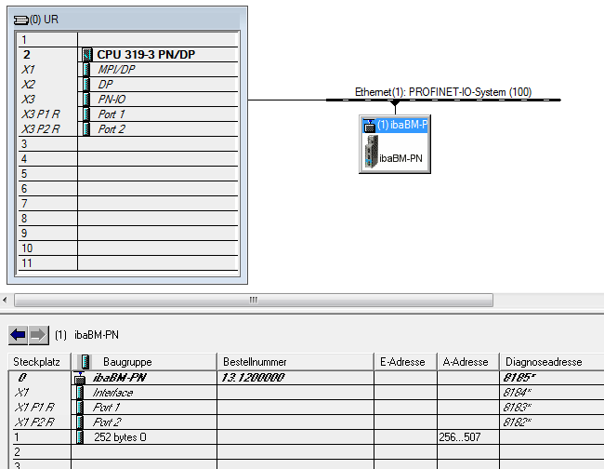Click the A-Adresse column header
Viewport: 604px width, 469px height.
(x=468, y=362)
